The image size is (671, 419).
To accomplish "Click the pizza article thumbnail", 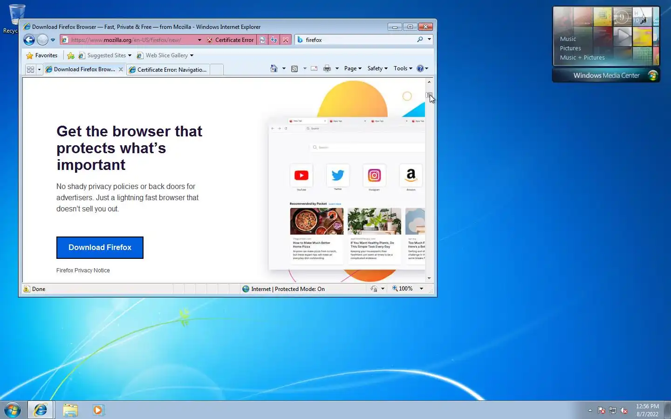I will (317, 221).
